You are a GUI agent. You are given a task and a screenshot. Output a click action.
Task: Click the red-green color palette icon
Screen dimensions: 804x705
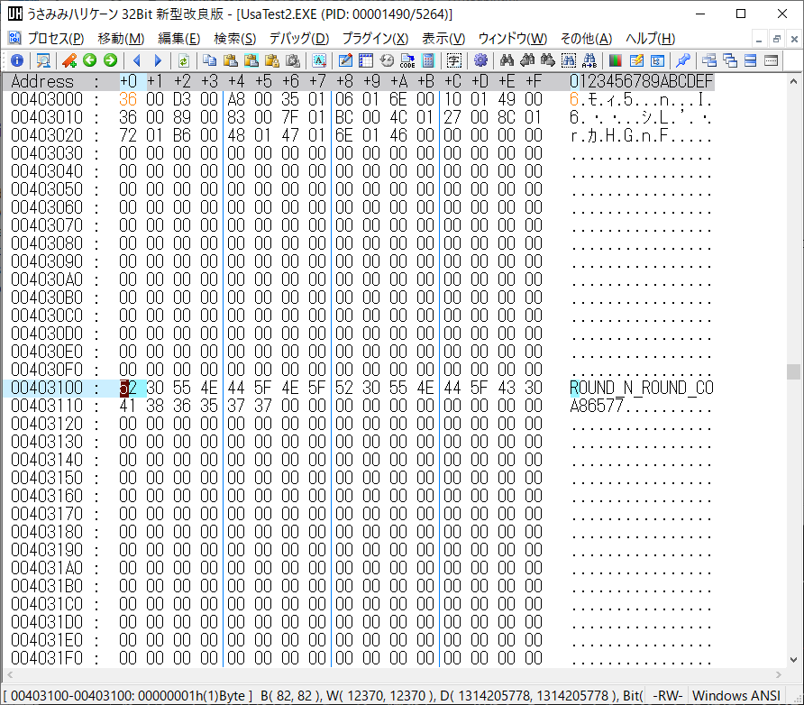[x=616, y=60]
